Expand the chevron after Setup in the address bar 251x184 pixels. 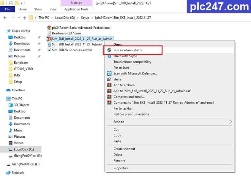tap(92, 18)
